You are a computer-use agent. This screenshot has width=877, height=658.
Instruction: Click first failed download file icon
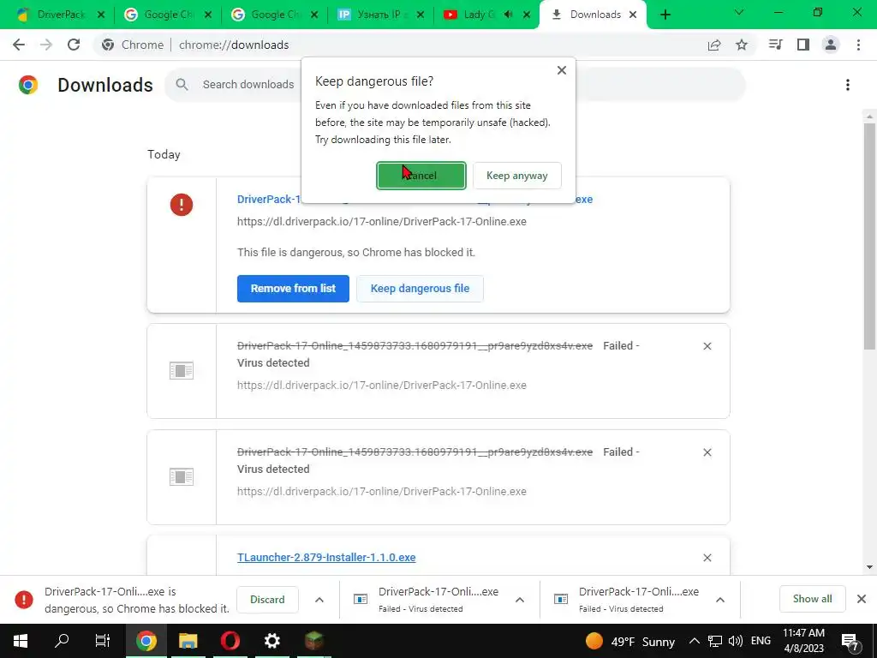[182, 370]
